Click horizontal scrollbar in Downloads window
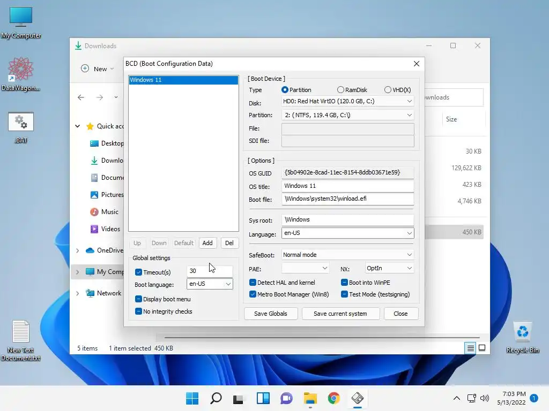 pos(322,338)
